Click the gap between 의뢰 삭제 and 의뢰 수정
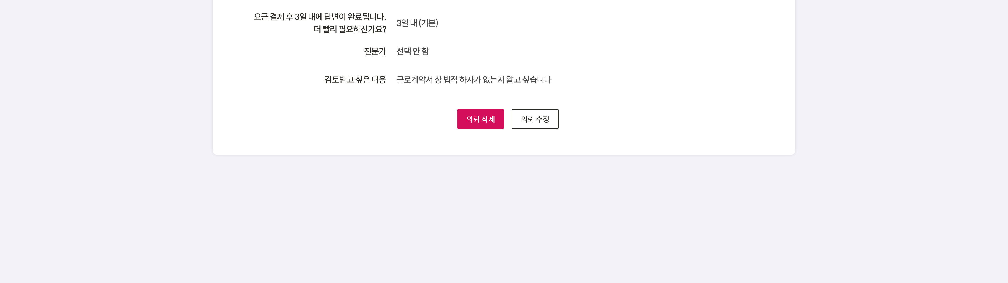 508,119
